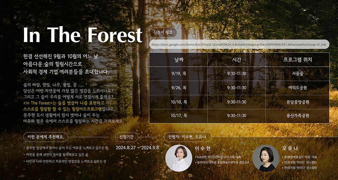Screen dimensions: 338x180
Task: Click the 9/19, 목 date cell
Action: click(178, 73)
